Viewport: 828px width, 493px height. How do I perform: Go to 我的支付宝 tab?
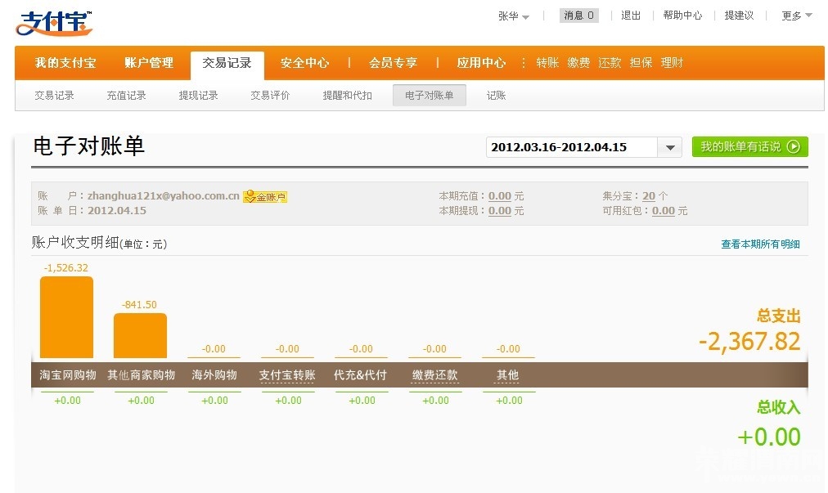click(x=65, y=63)
